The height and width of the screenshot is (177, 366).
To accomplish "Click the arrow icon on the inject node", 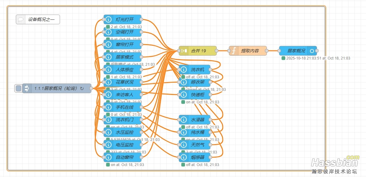I will [27, 88].
